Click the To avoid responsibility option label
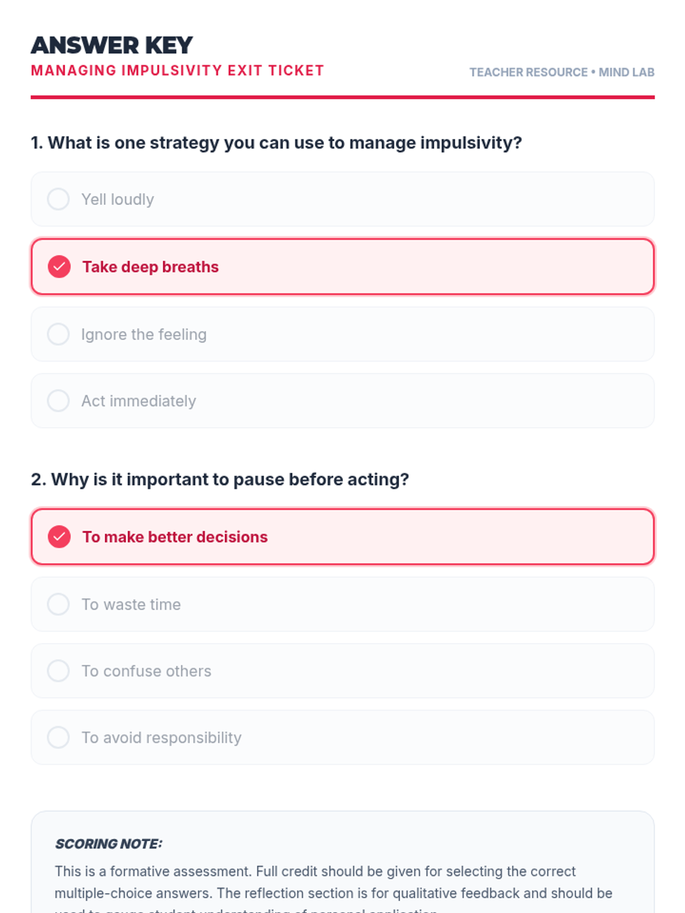The height and width of the screenshot is (913, 685). tap(162, 738)
